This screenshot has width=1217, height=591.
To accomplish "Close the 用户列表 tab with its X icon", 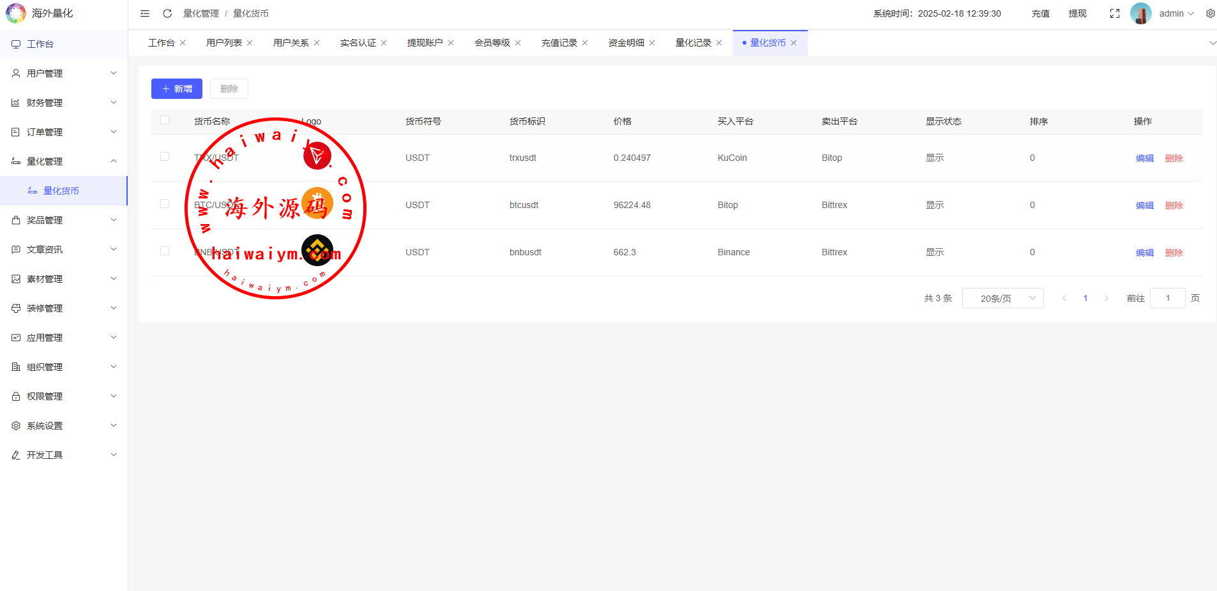I will point(250,43).
